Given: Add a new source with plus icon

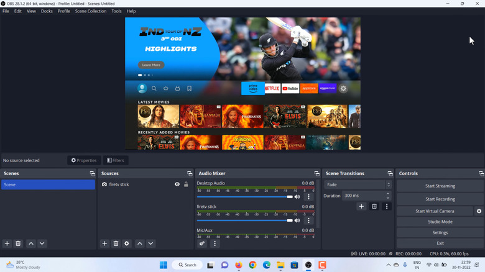Looking at the screenshot, I should pyautogui.click(x=104, y=243).
